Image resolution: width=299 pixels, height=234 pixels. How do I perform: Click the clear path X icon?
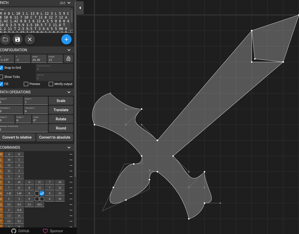[30, 39]
